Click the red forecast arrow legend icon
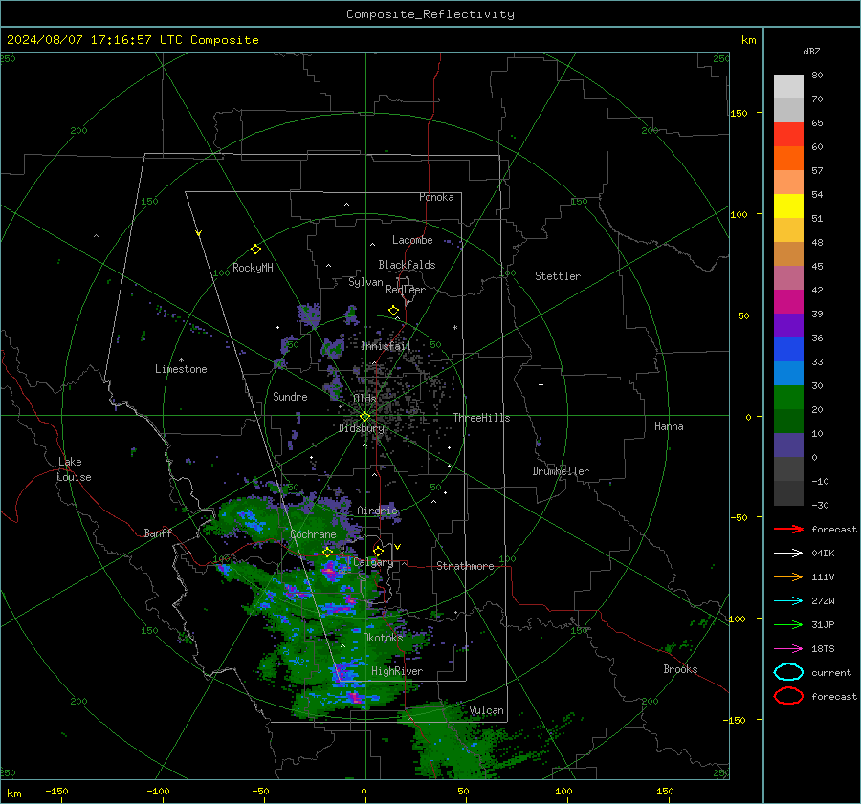Viewport: 861px width, 804px height. click(788, 529)
